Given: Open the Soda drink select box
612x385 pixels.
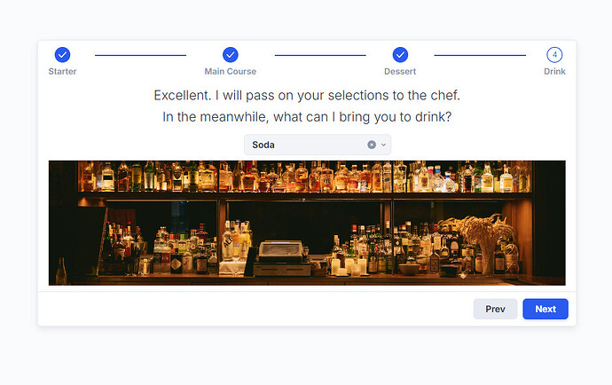Looking at the screenshot, I should pyautogui.click(x=318, y=145).
